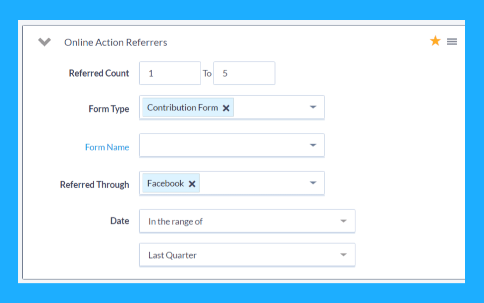Remove the Facebook tag with X

(x=192, y=184)
